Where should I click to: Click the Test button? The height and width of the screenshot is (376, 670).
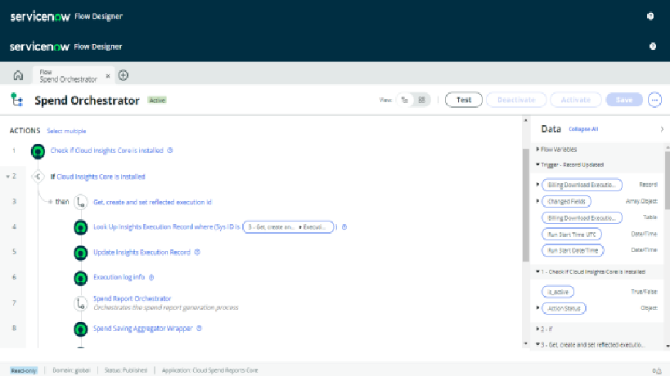pos(464,100)
